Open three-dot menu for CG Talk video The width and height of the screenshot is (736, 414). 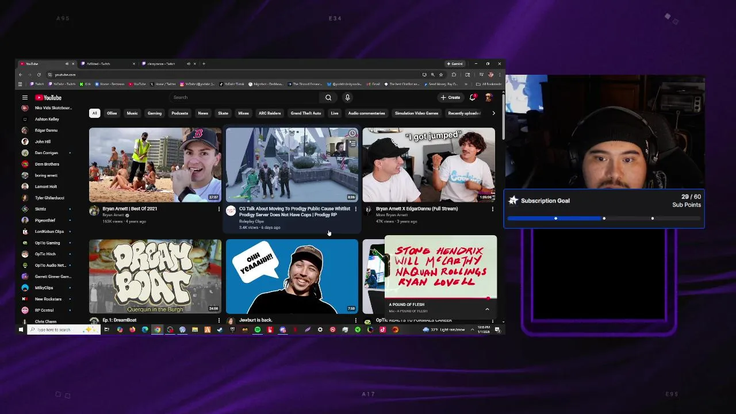coord(355,209)
